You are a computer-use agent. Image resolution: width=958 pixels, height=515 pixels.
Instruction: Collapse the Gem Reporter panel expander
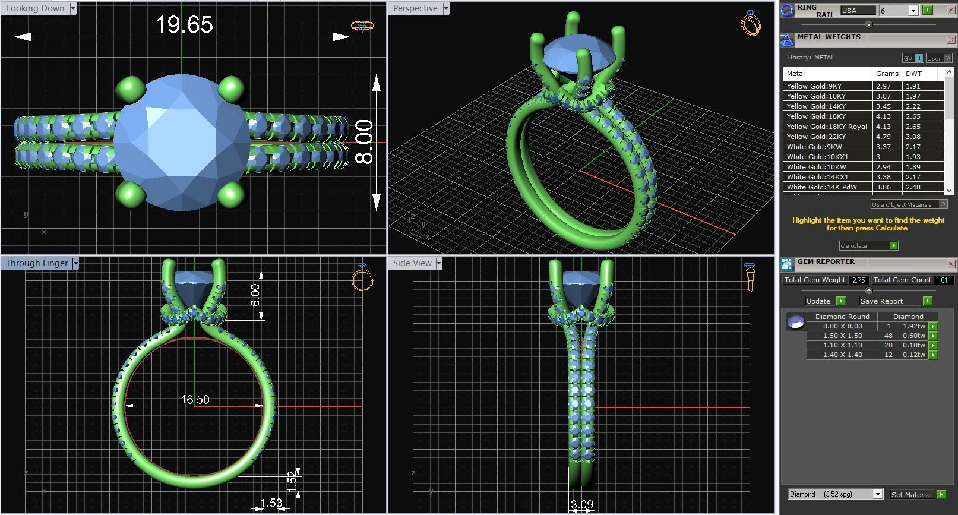click(868, 290)
